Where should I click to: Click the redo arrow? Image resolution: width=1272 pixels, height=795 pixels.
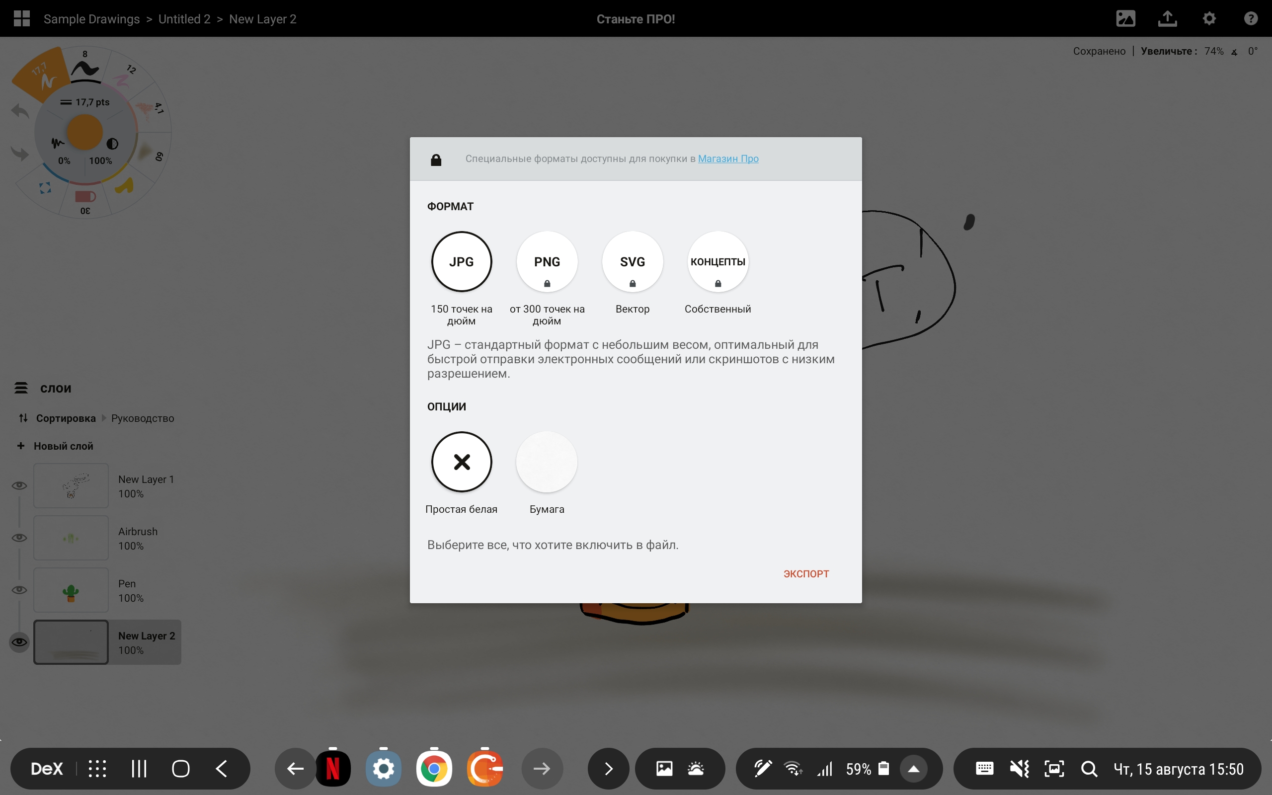pos(20,154)
